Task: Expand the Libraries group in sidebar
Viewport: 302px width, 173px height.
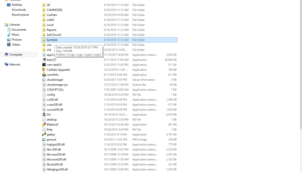Action: 15,25
